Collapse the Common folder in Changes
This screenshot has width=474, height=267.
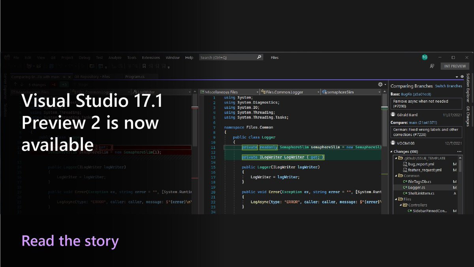pyautogui.click(x=396, y=176)
